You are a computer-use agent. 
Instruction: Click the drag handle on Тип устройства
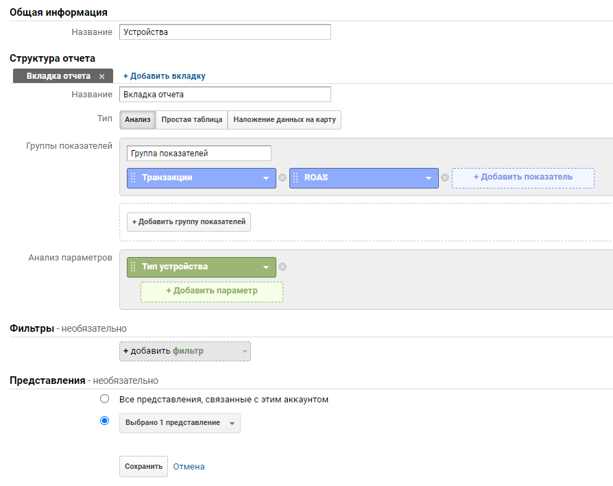tap(133, 267)
